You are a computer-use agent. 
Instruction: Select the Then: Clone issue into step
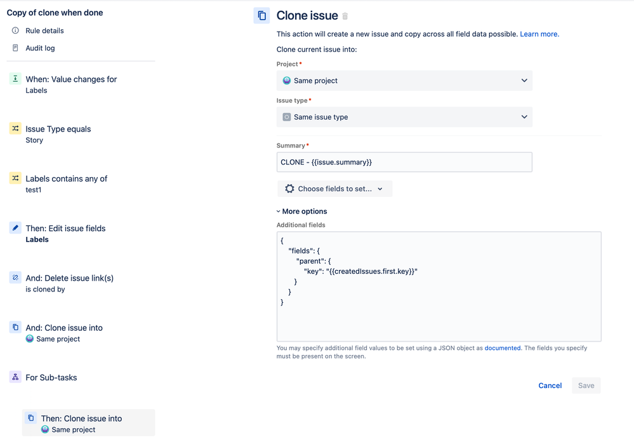coord(89,423)
